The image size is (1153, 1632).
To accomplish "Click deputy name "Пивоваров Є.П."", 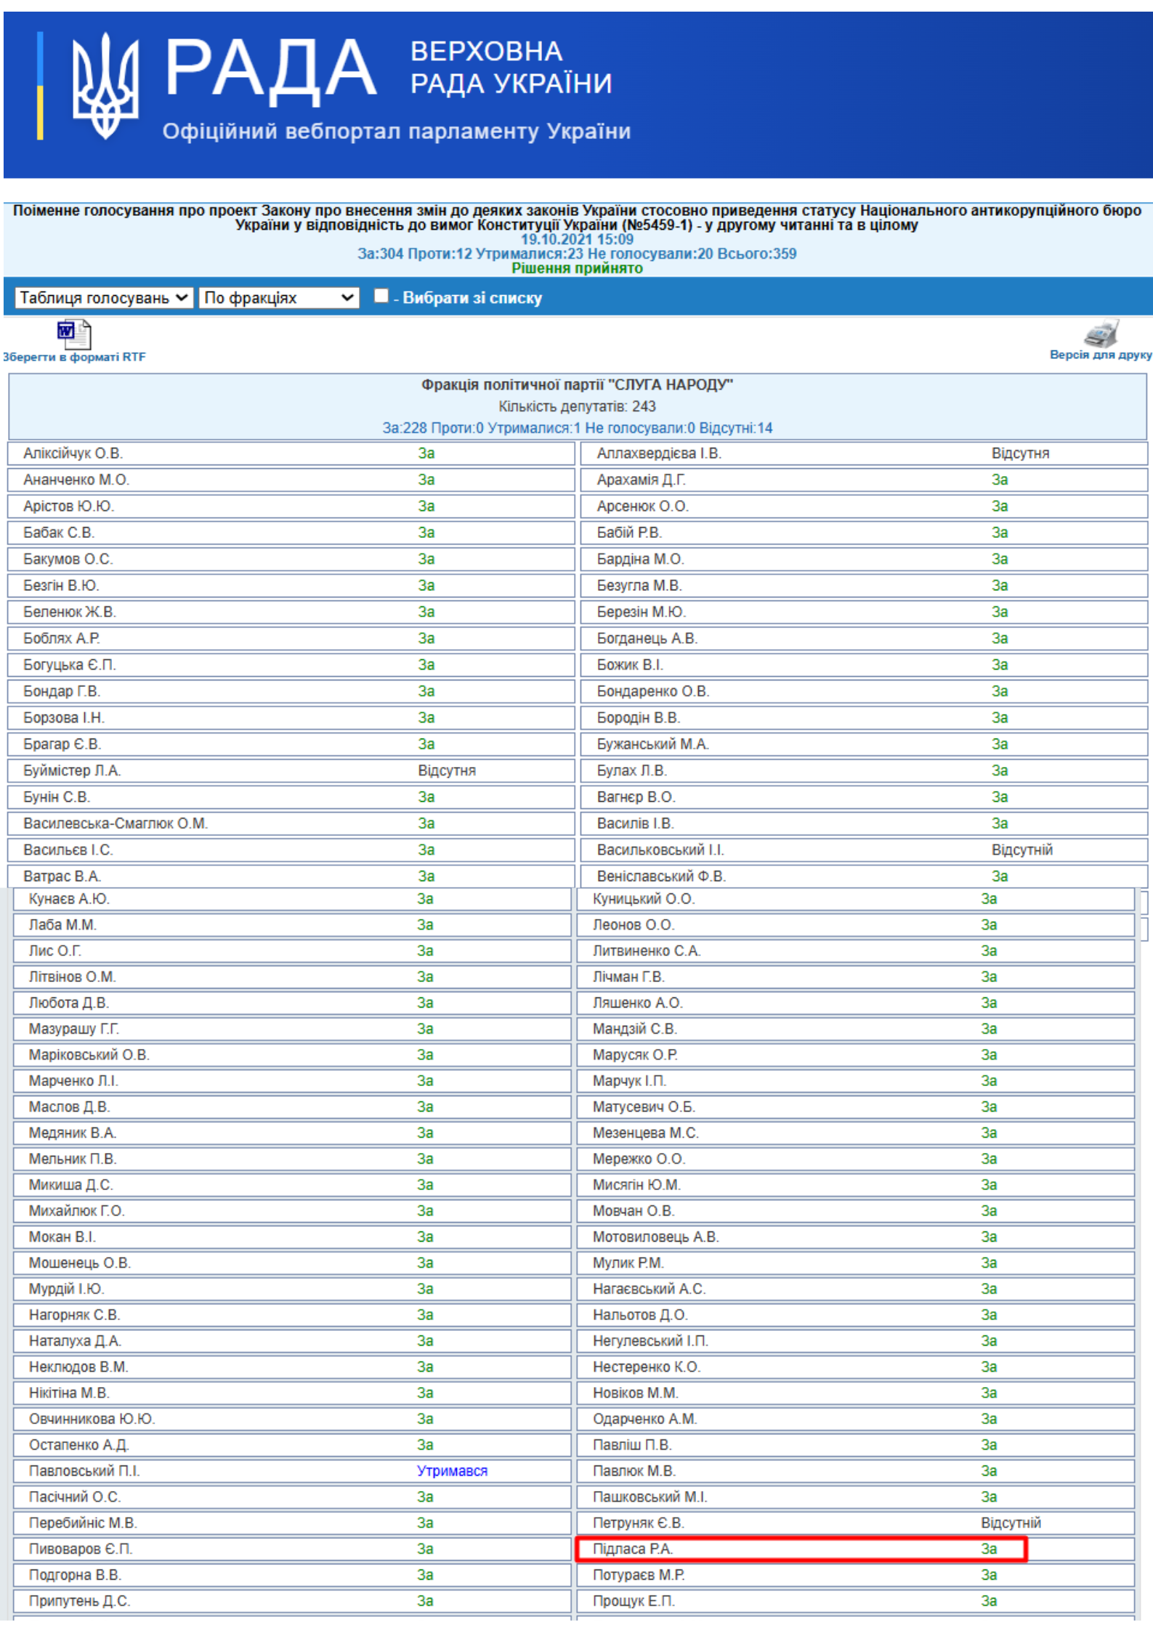I will (x=80, y=1549).
